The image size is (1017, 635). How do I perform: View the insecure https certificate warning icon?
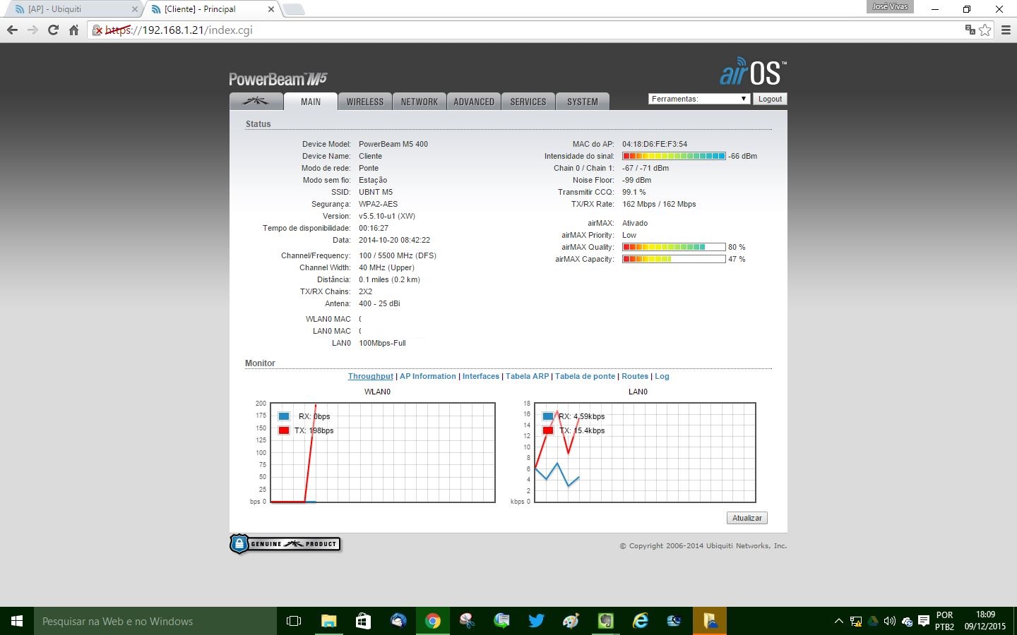98,30
